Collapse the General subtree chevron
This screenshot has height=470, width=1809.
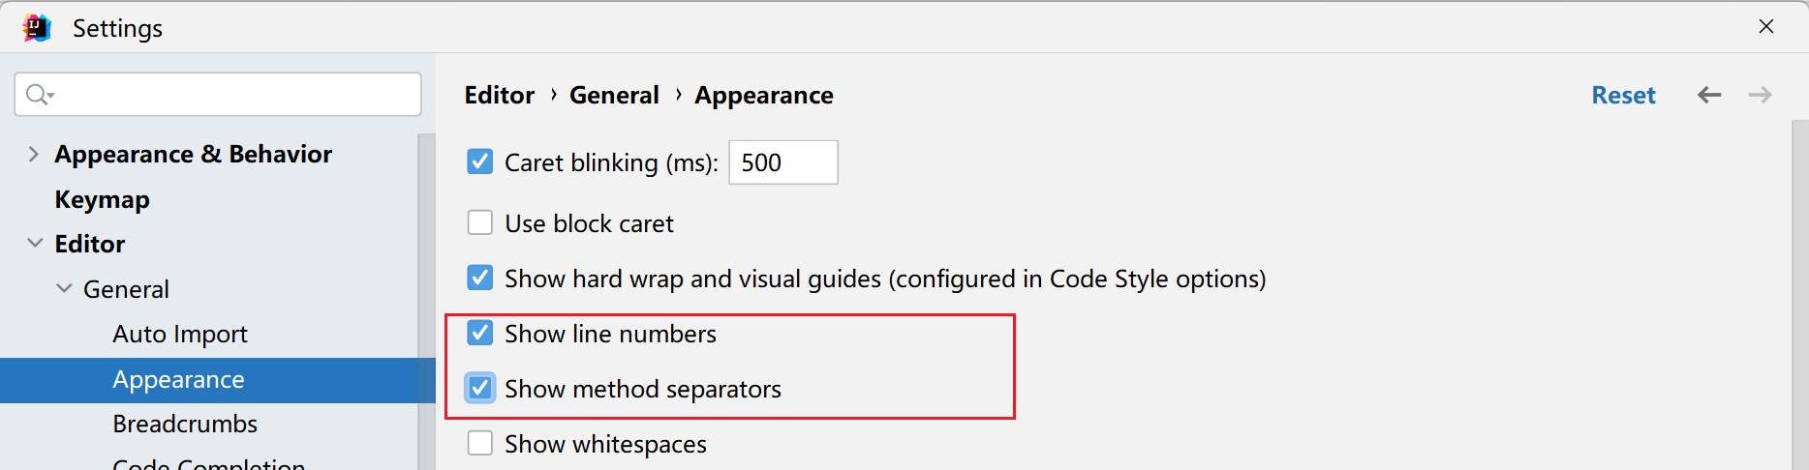coord(64,289)
